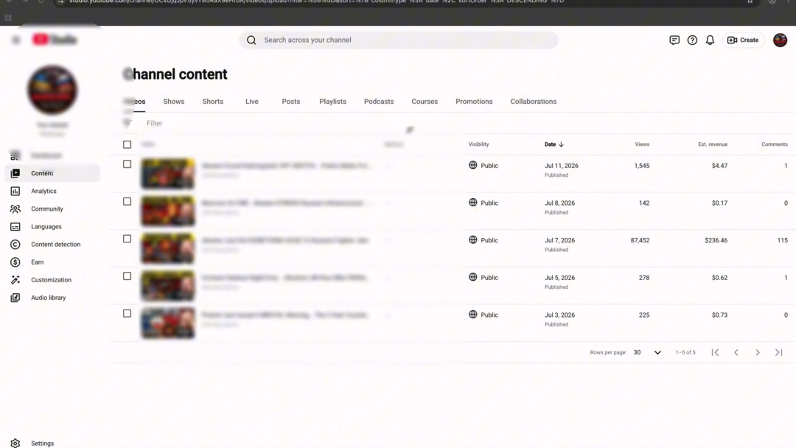Screen dimensions: 796x448
Task: Open the notifications bell icon
Action: [710, 40]
